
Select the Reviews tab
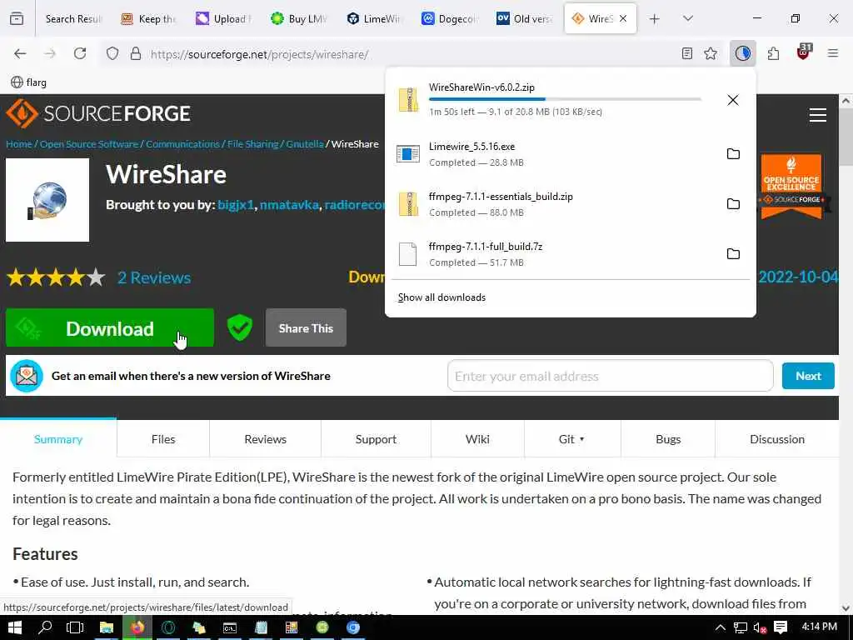pyautogui.click(x=266, y=438)
